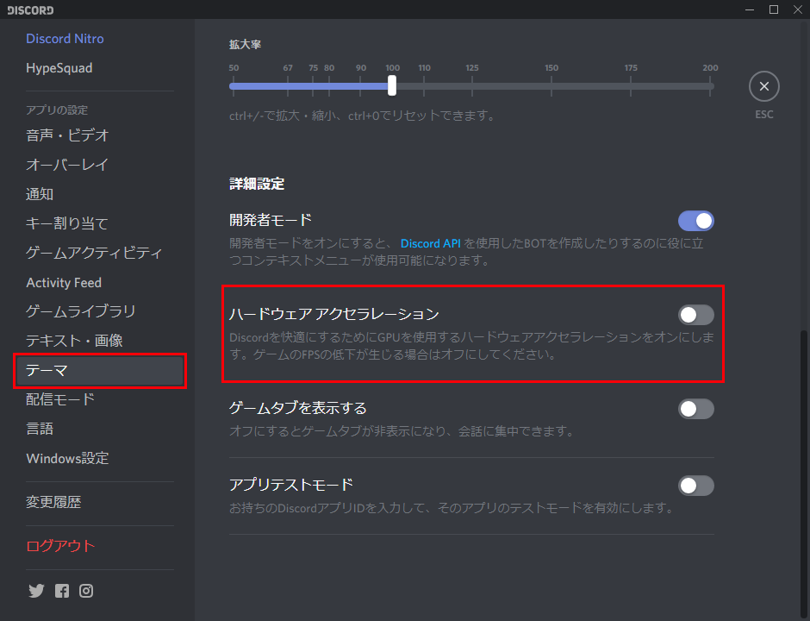810x621 pixels.
Task: Enable ハードウェア アクセラレーション toggle
Action: coord(696,315)
